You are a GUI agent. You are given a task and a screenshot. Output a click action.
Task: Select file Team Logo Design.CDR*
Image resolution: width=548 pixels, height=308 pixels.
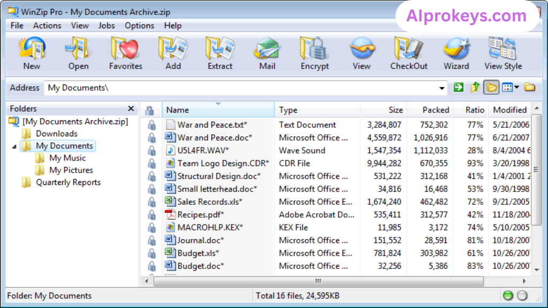pos(223,164)
